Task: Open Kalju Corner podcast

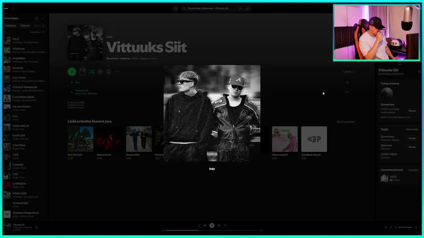Action: click(x=25, y=79)
